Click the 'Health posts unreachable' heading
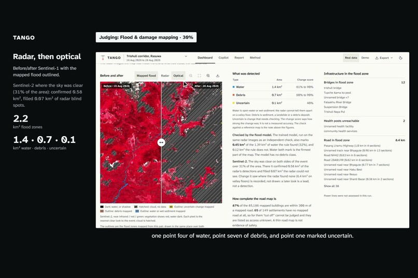Image resolution: width=418 pixels, height=278 pixels. (x=341, y=121)
